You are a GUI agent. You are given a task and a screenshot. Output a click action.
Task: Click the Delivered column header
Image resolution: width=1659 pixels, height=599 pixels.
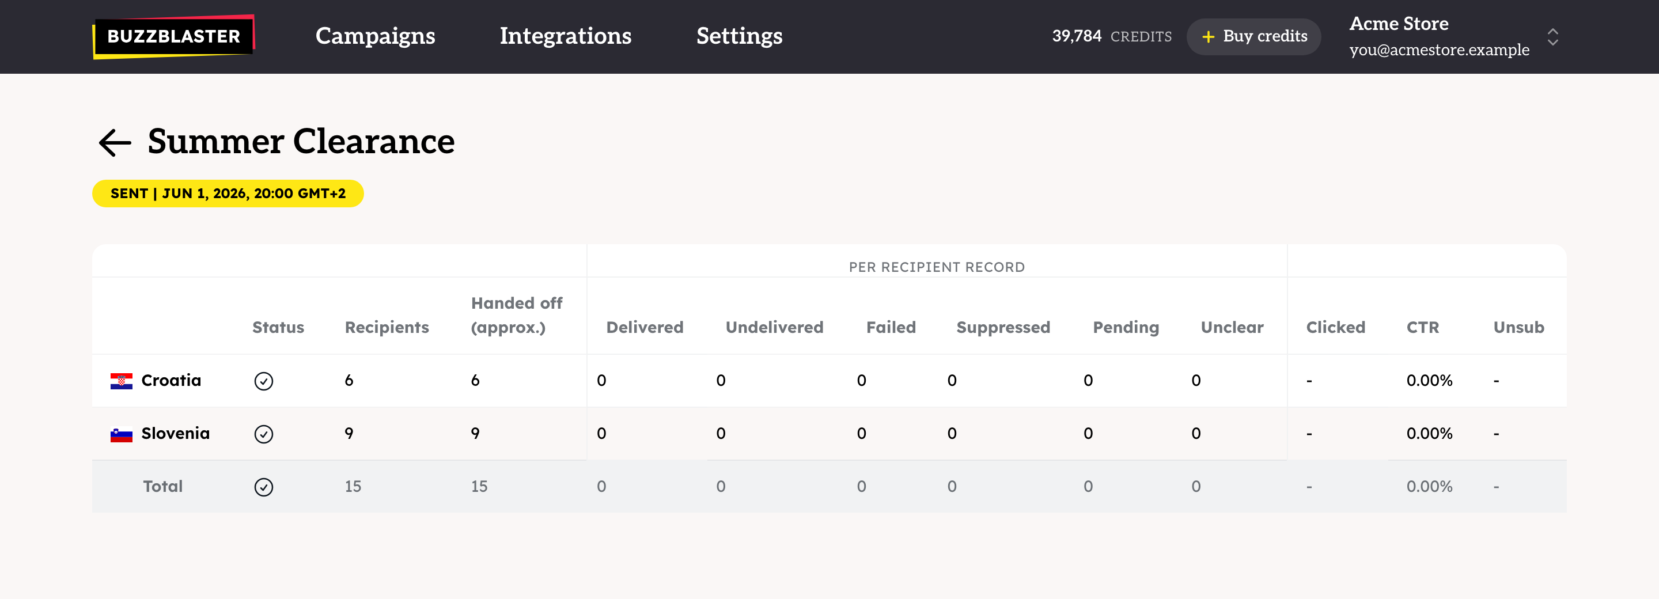click(644, 327)
